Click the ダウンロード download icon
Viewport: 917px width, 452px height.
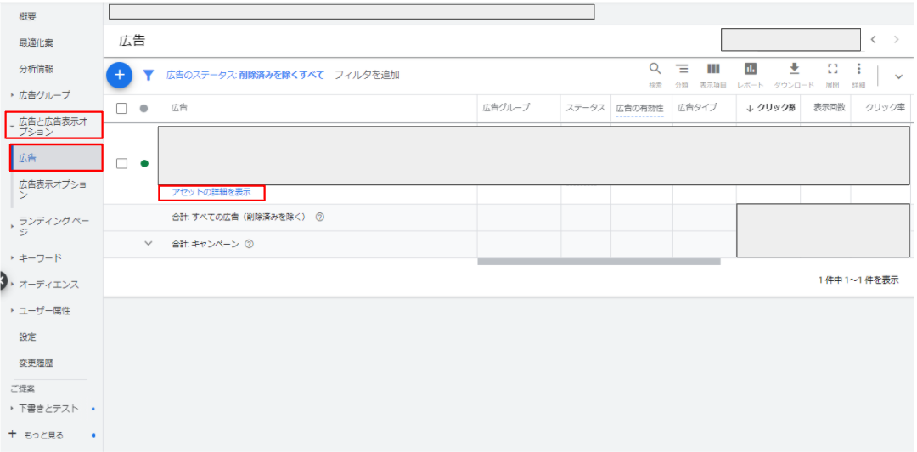coord(794,71)
